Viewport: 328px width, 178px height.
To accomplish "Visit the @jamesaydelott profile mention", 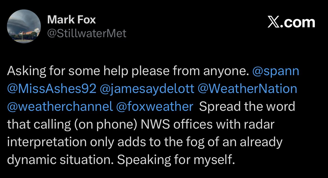I will pyautogui.click(x=147, y=89).
